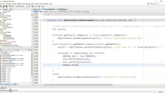Minimize the Projects panel
The width and height of the screenshot is (165, 93).
point(32,9)
